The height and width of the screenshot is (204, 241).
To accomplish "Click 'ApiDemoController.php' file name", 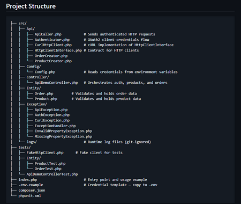I will point(56,83).
